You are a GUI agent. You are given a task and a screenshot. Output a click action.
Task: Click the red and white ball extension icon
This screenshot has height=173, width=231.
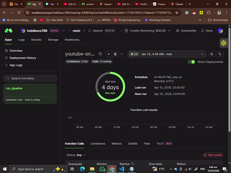[x=194, y=13]
